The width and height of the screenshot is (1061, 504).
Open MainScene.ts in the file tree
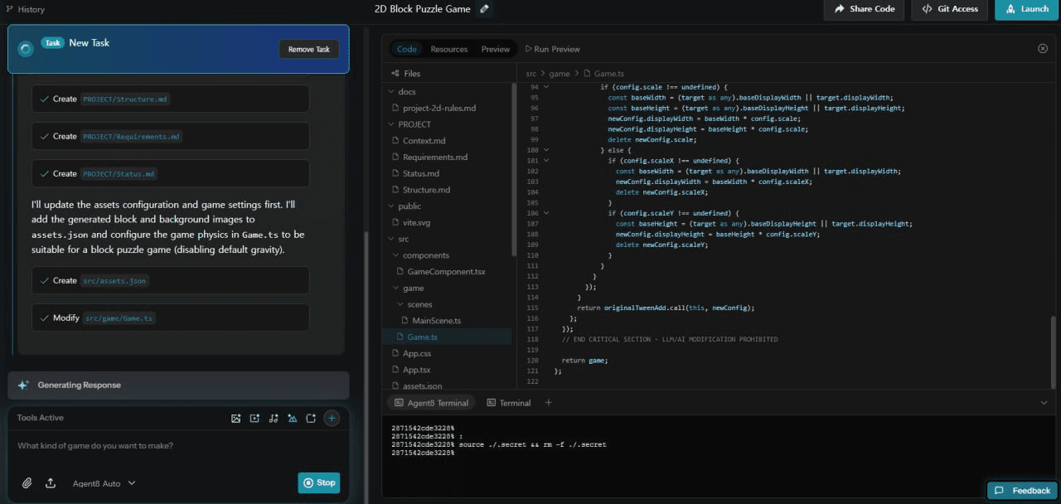[436, 321]
